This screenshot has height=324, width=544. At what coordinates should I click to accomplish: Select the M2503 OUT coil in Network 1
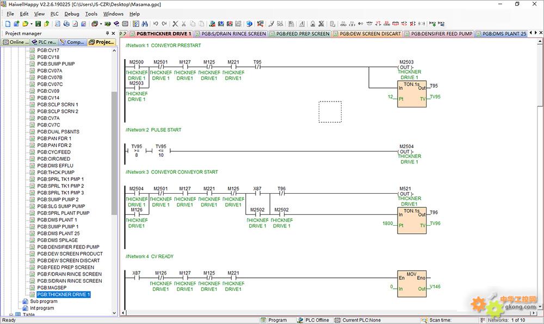[x=406, y=67]
